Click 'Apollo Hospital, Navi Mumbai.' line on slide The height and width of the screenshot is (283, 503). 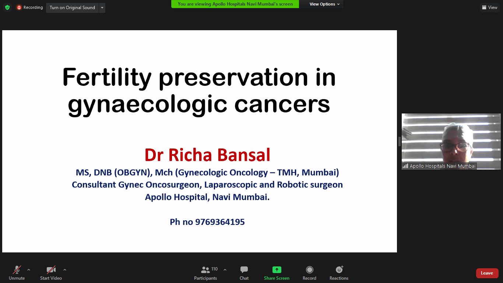tap(207, 197)
